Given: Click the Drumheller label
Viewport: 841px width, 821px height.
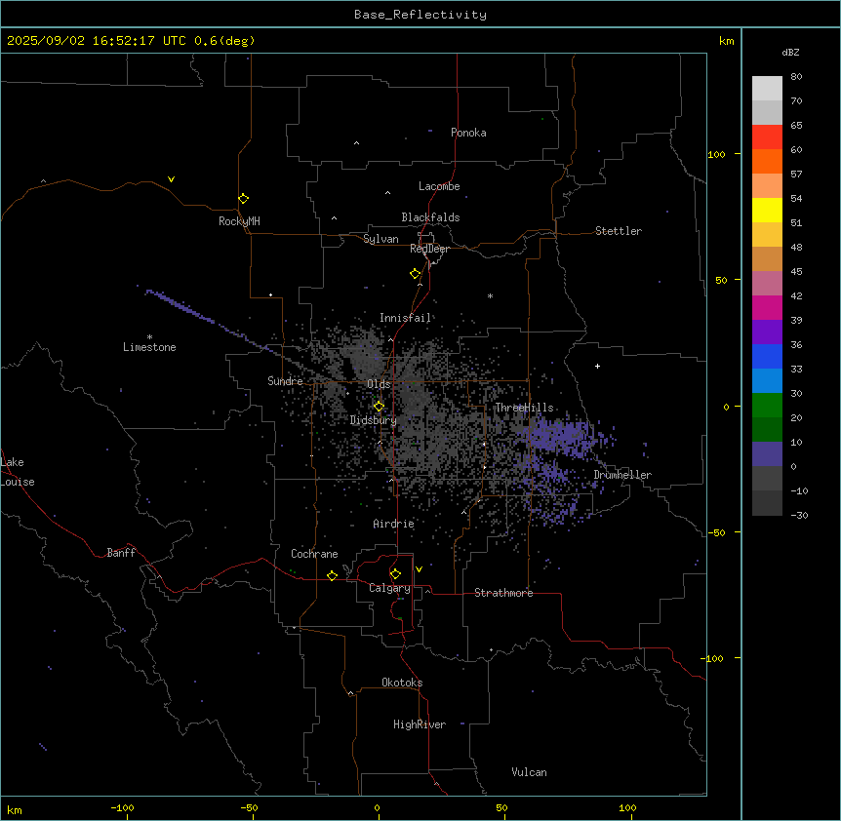Looking at the screenshot, I should pos(622,475).
